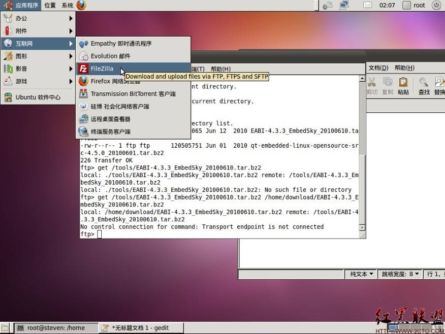Click the network connection icon in the panel
This screenshot has width=445, height=334.
344,5
